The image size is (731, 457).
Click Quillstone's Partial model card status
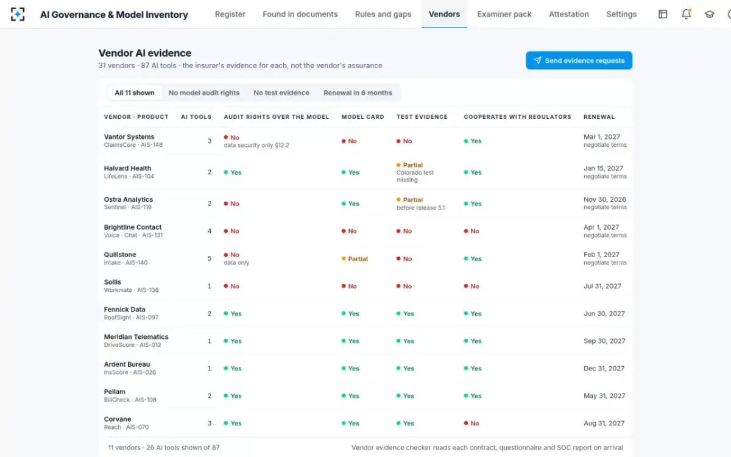click(x=355, y=259)
